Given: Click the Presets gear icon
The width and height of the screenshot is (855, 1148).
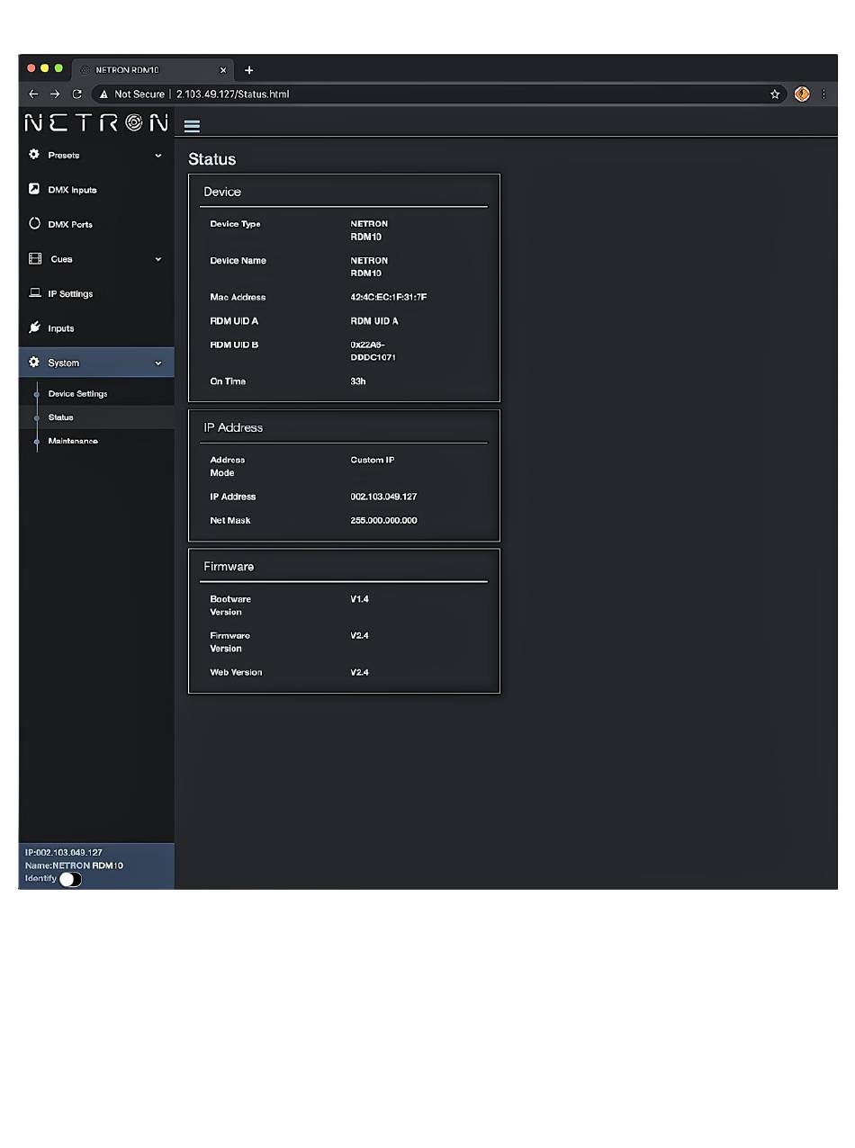Looking at the screenshot, I should [x=34, y=155].
